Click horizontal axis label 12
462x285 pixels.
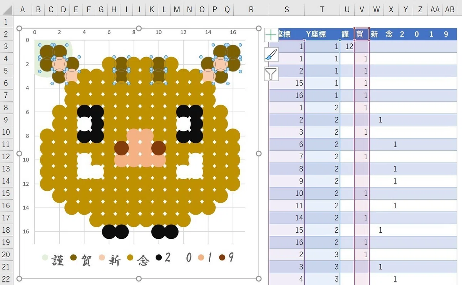(183, 32)
